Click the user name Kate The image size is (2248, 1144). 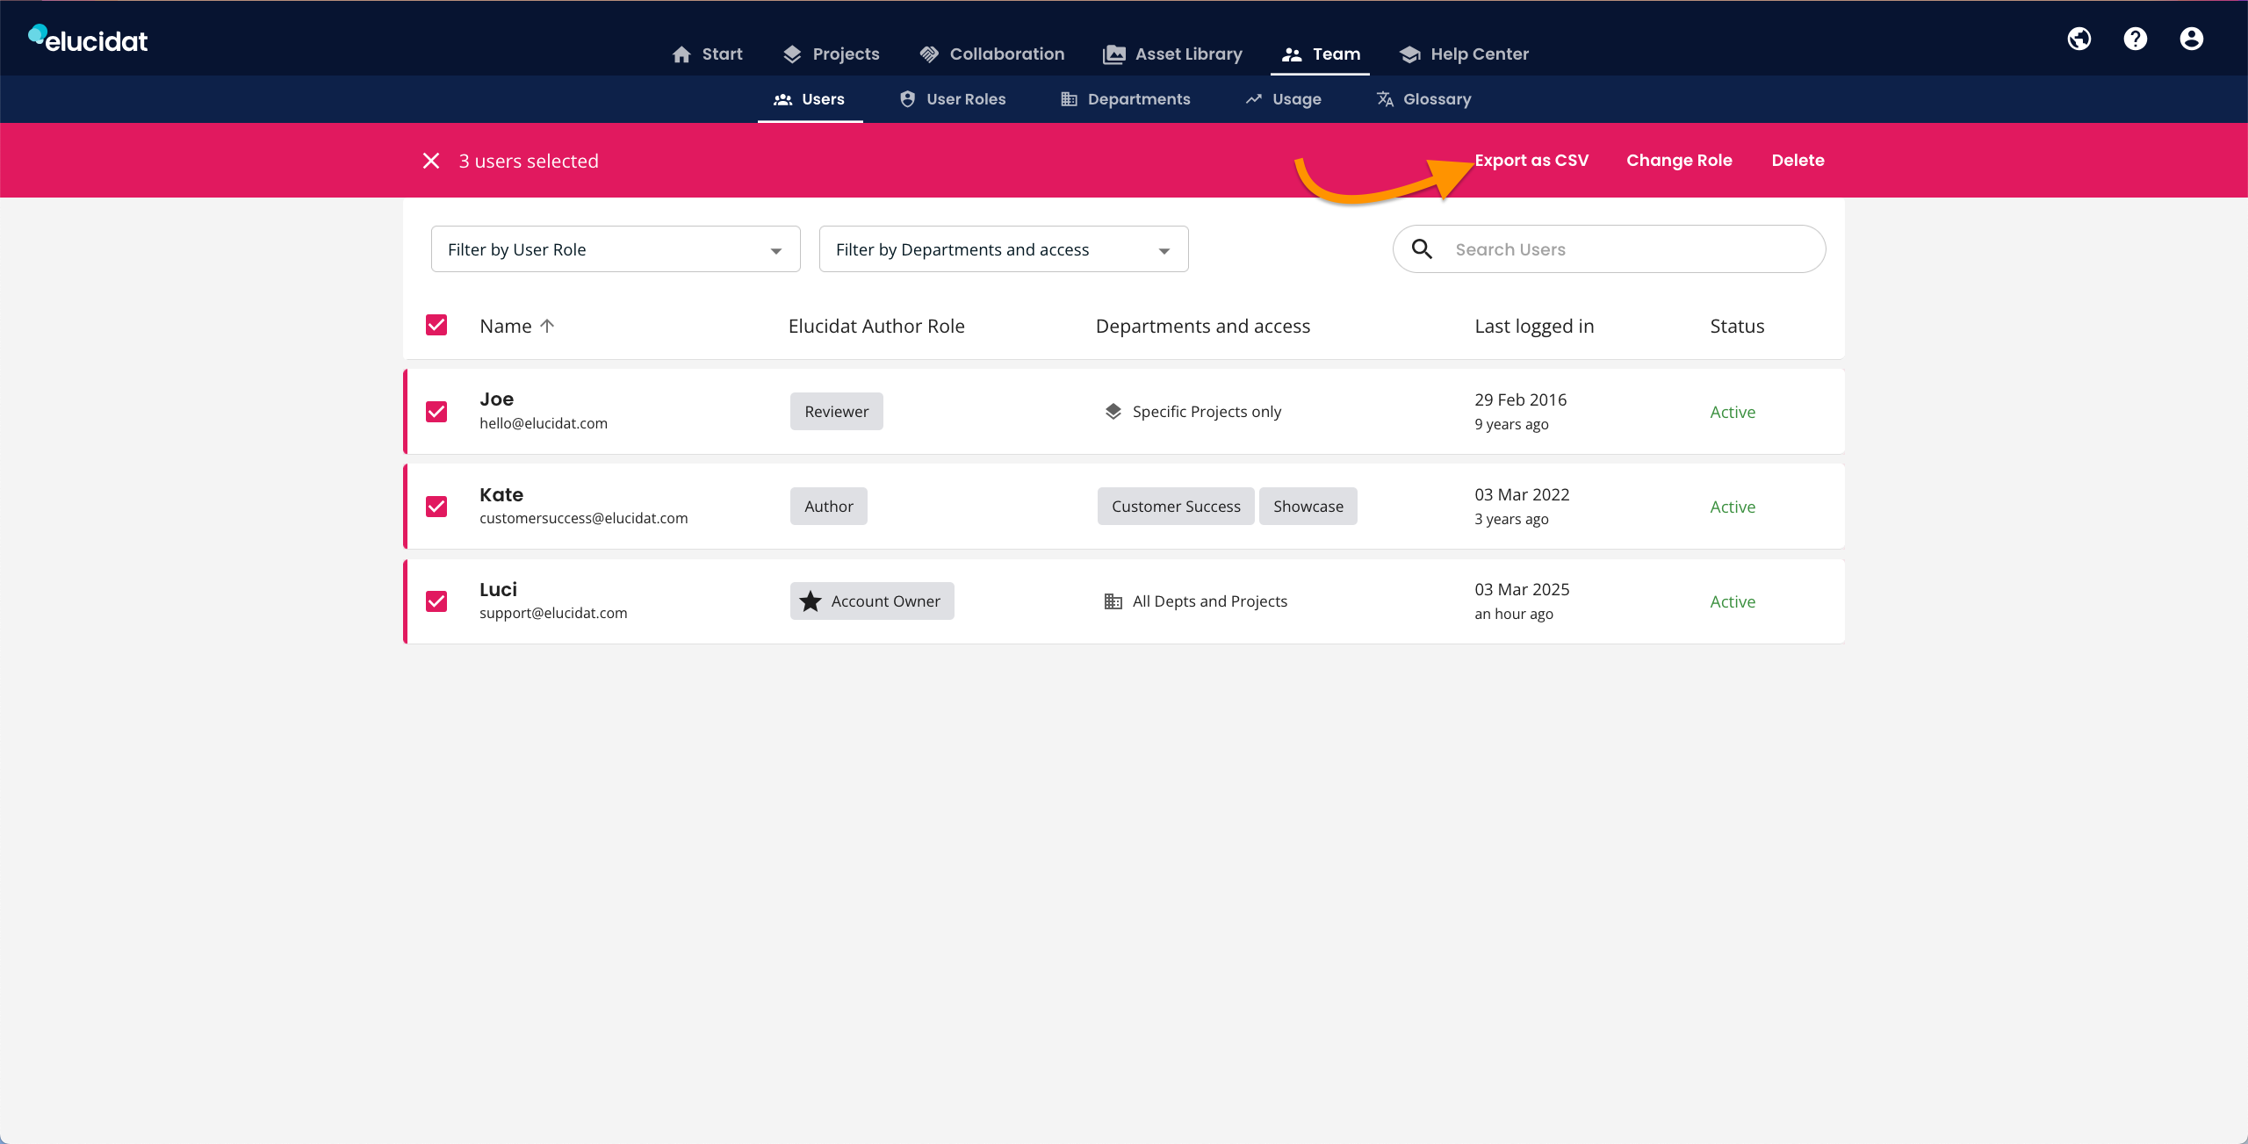pos(501,494)
